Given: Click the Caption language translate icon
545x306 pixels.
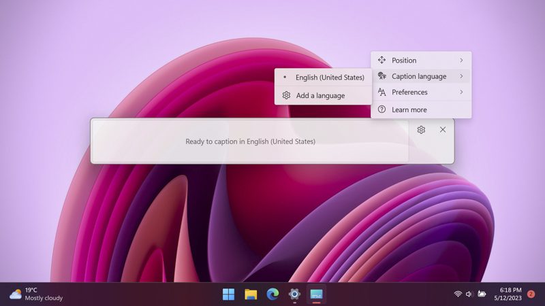Looking at the screenshot, I should coord(381,76).
